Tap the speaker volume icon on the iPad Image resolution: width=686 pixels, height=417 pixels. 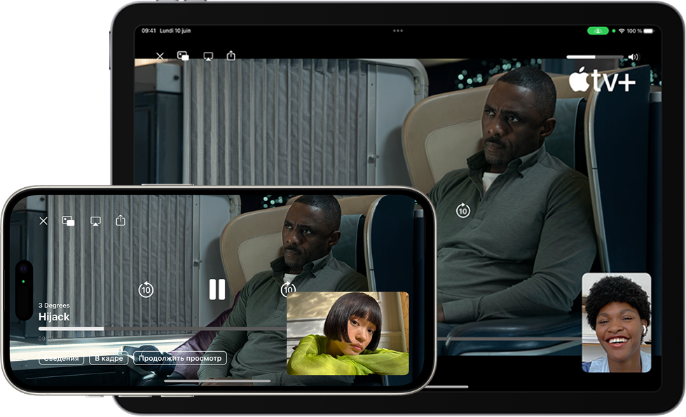click(633, 57)
